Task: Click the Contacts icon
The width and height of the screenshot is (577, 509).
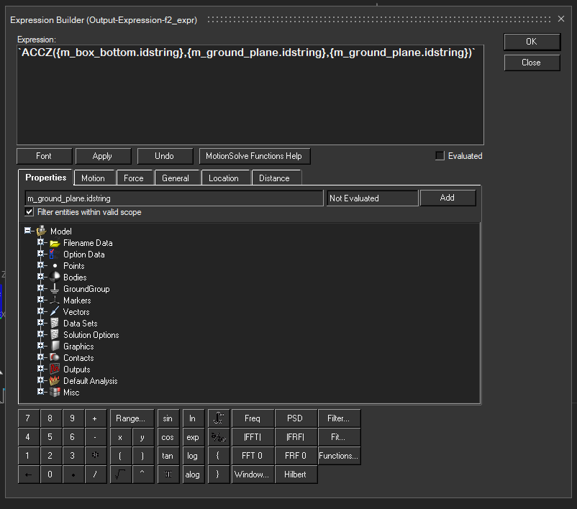Action: (x=55, y=357)
